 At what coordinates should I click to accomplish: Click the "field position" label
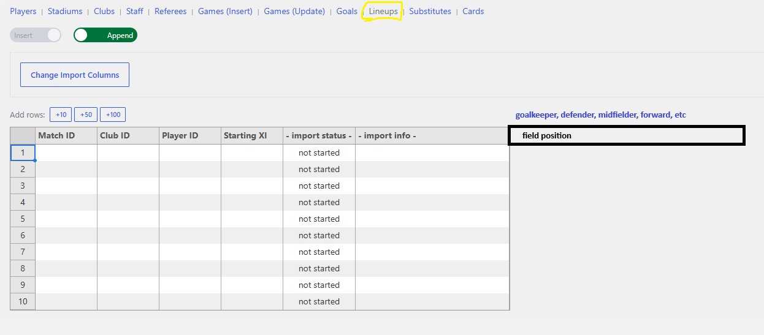tap(547, 135)
